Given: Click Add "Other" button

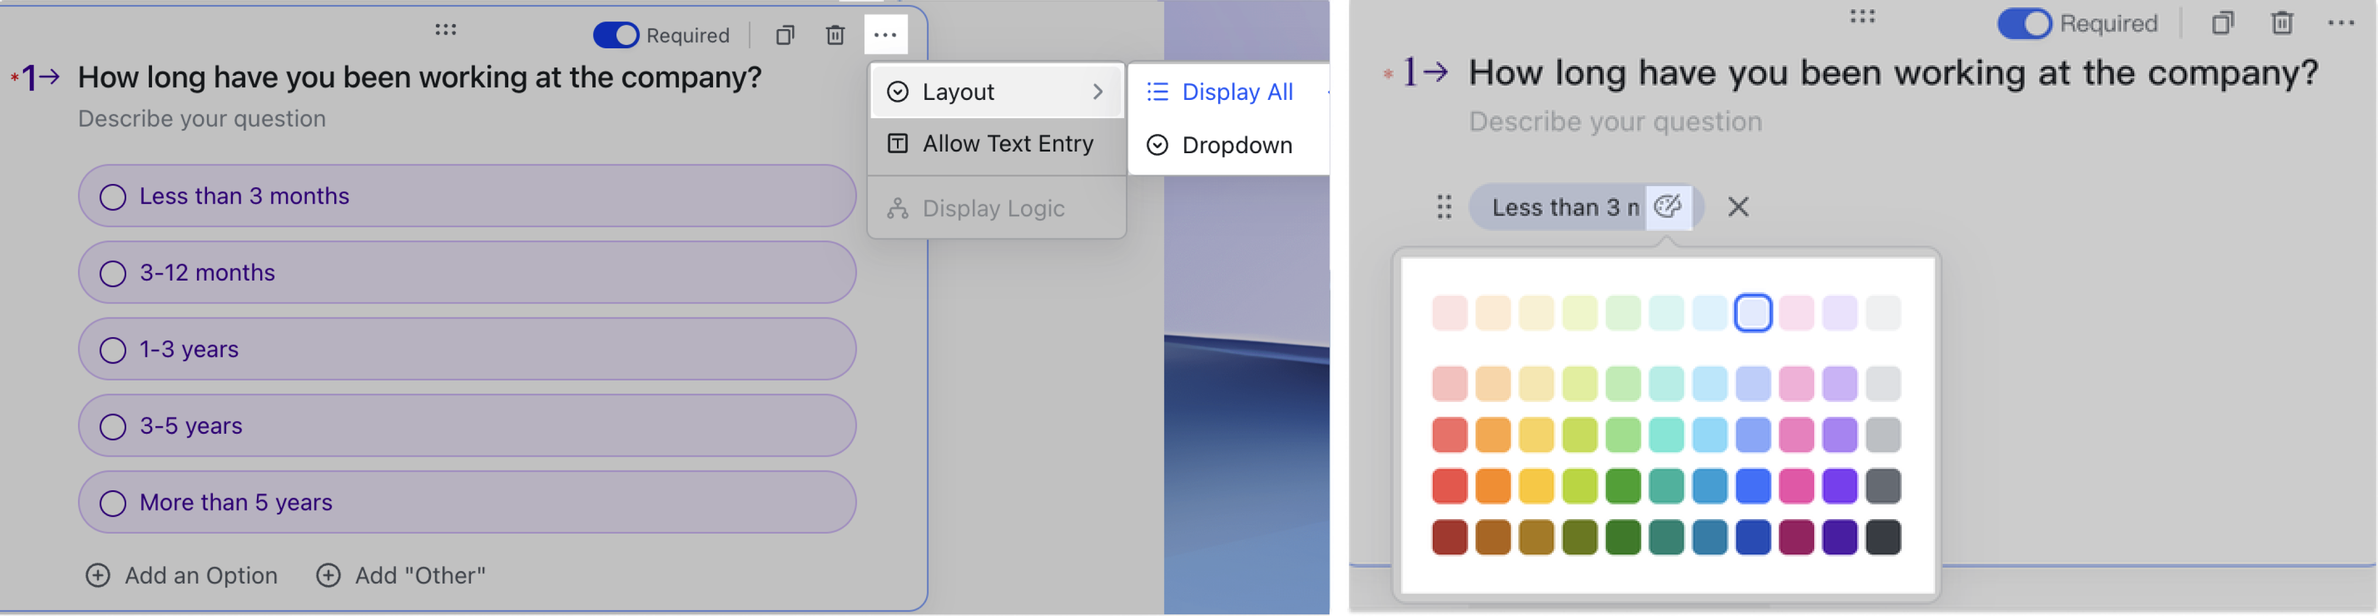Looking at the screenshot, I should pos(401,575).
